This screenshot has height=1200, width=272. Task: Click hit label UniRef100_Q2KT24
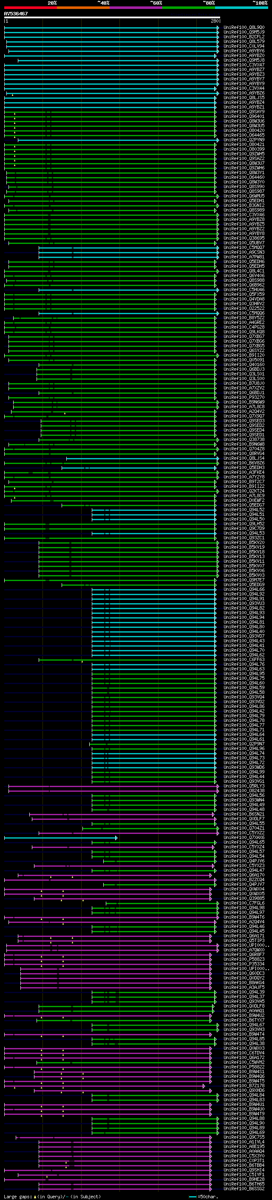pyautogui.click(x=244, y=491)
